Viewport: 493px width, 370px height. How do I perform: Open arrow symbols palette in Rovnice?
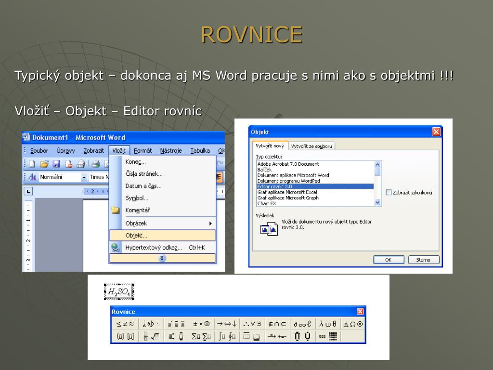click(227, 324)
